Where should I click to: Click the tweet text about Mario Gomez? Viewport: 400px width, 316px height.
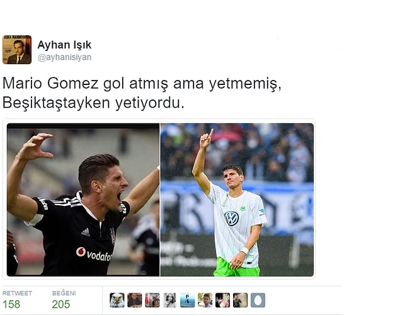tap(142, 93)
